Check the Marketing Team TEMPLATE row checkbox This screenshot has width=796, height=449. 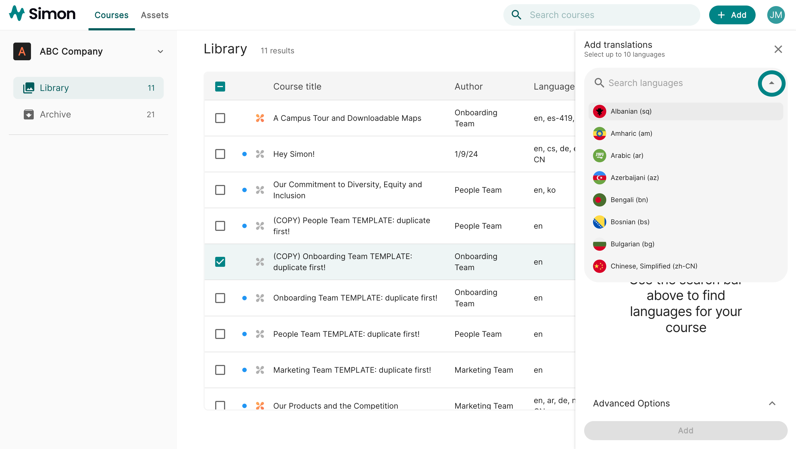coord(220,370)
